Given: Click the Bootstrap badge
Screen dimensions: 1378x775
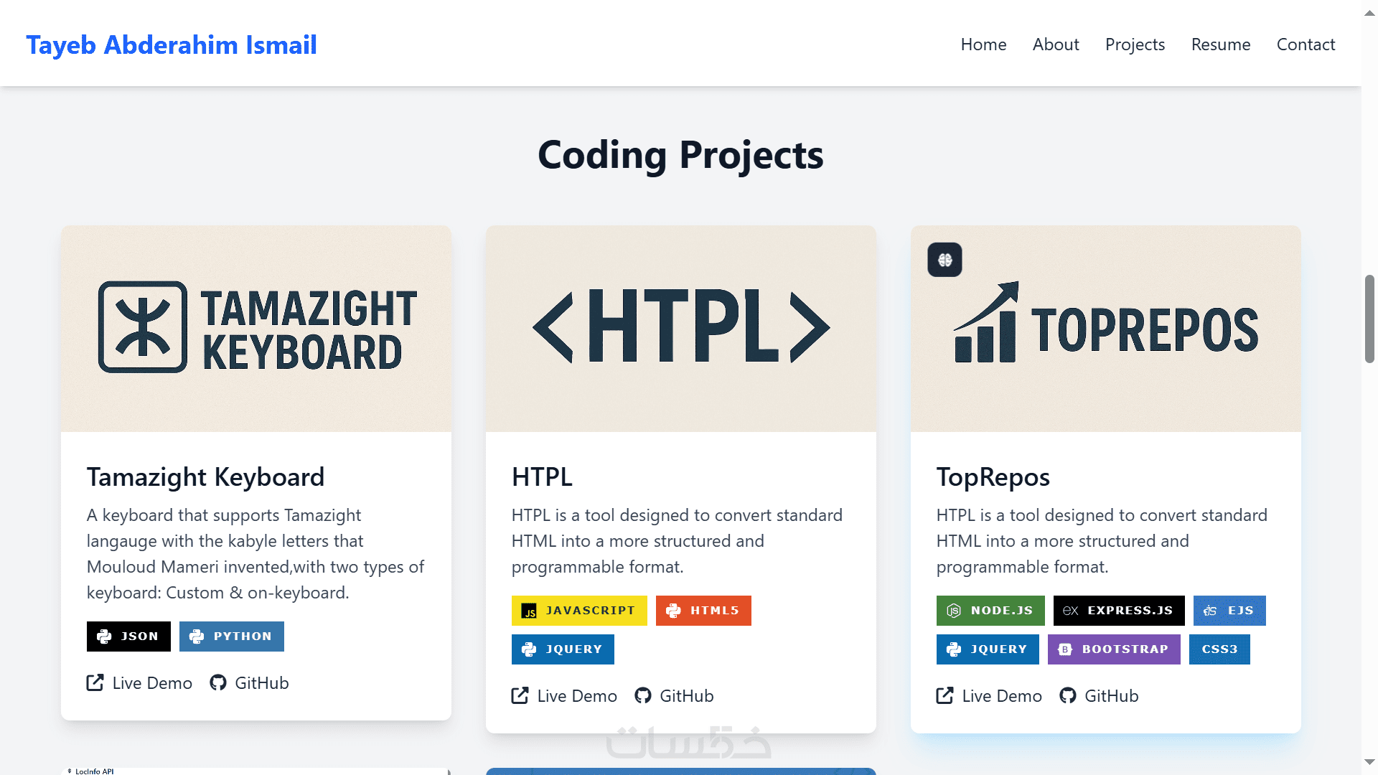Looking at the screenshot, I should (1113, 649).
